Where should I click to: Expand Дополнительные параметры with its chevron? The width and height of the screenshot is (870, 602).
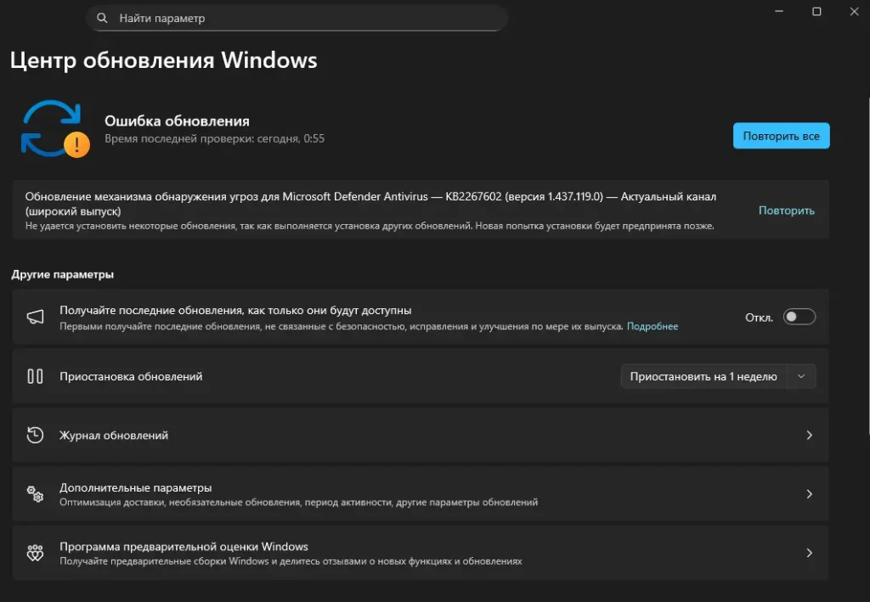(x=809, y=494)
